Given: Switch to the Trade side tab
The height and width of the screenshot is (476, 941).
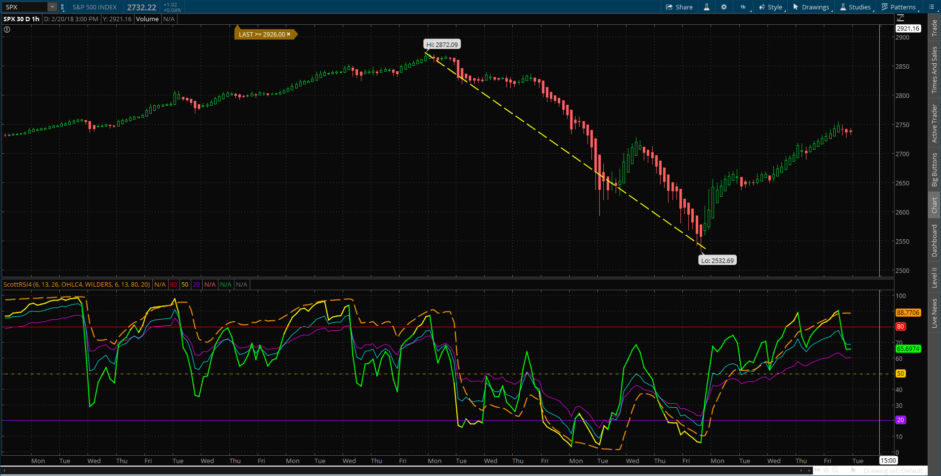Looking at the screenshot, I should (934, 28).
